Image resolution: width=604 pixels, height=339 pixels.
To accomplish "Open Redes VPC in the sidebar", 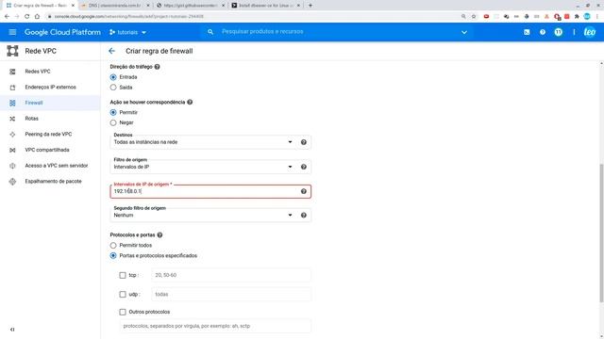I will tap(38, 72).
